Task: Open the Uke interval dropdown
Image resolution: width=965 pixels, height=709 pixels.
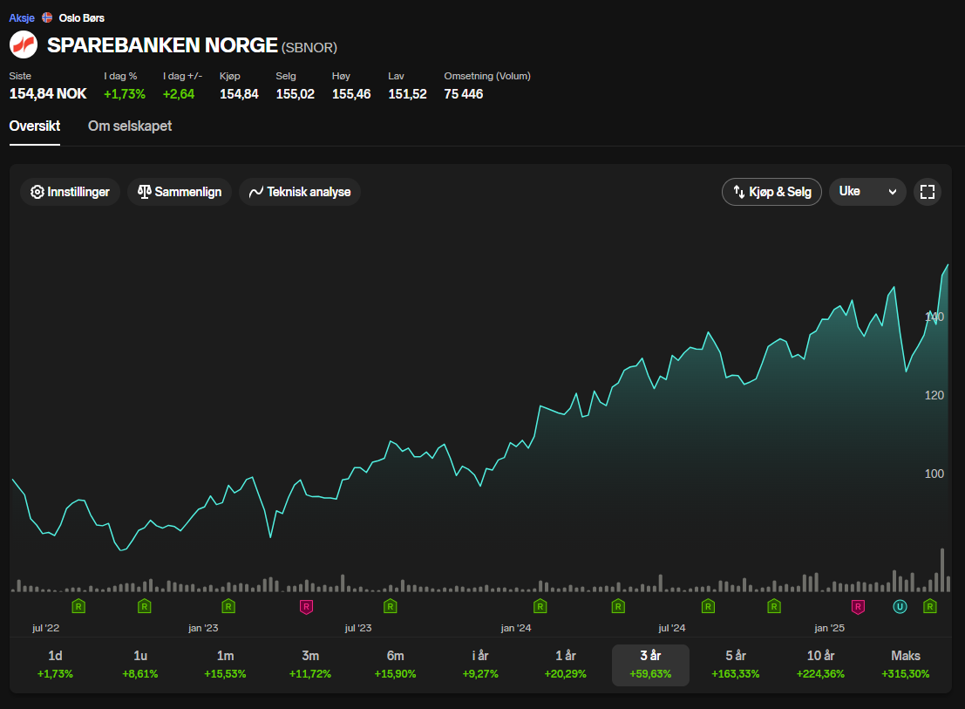Action: coord(867,191)
